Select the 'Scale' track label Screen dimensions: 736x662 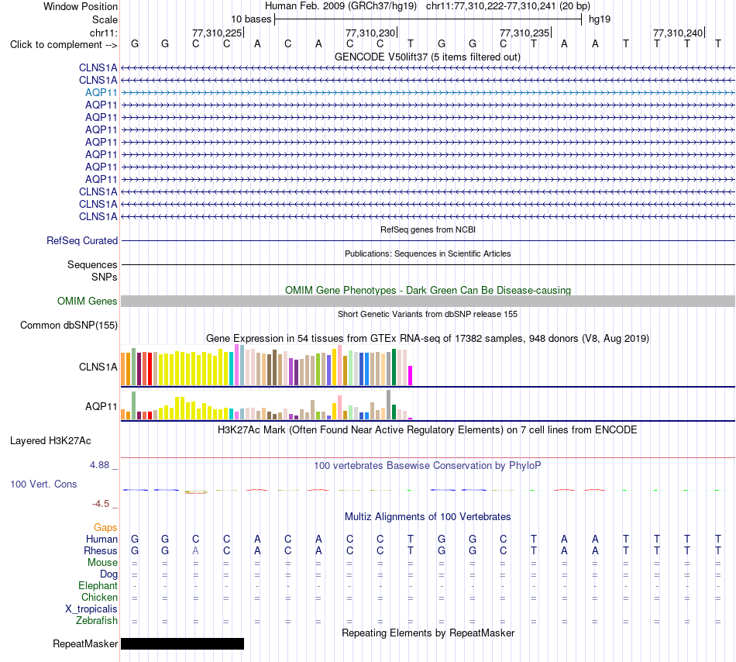pyautogui.click(x=105, y=19)
